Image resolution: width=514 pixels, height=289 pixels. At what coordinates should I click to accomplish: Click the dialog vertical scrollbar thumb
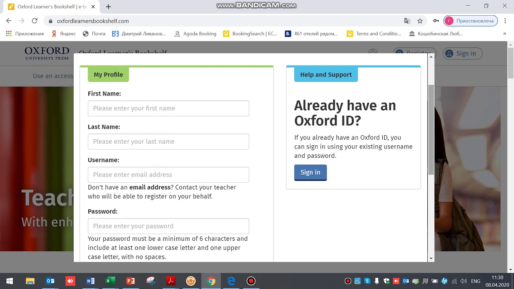[x=431, y=130]
